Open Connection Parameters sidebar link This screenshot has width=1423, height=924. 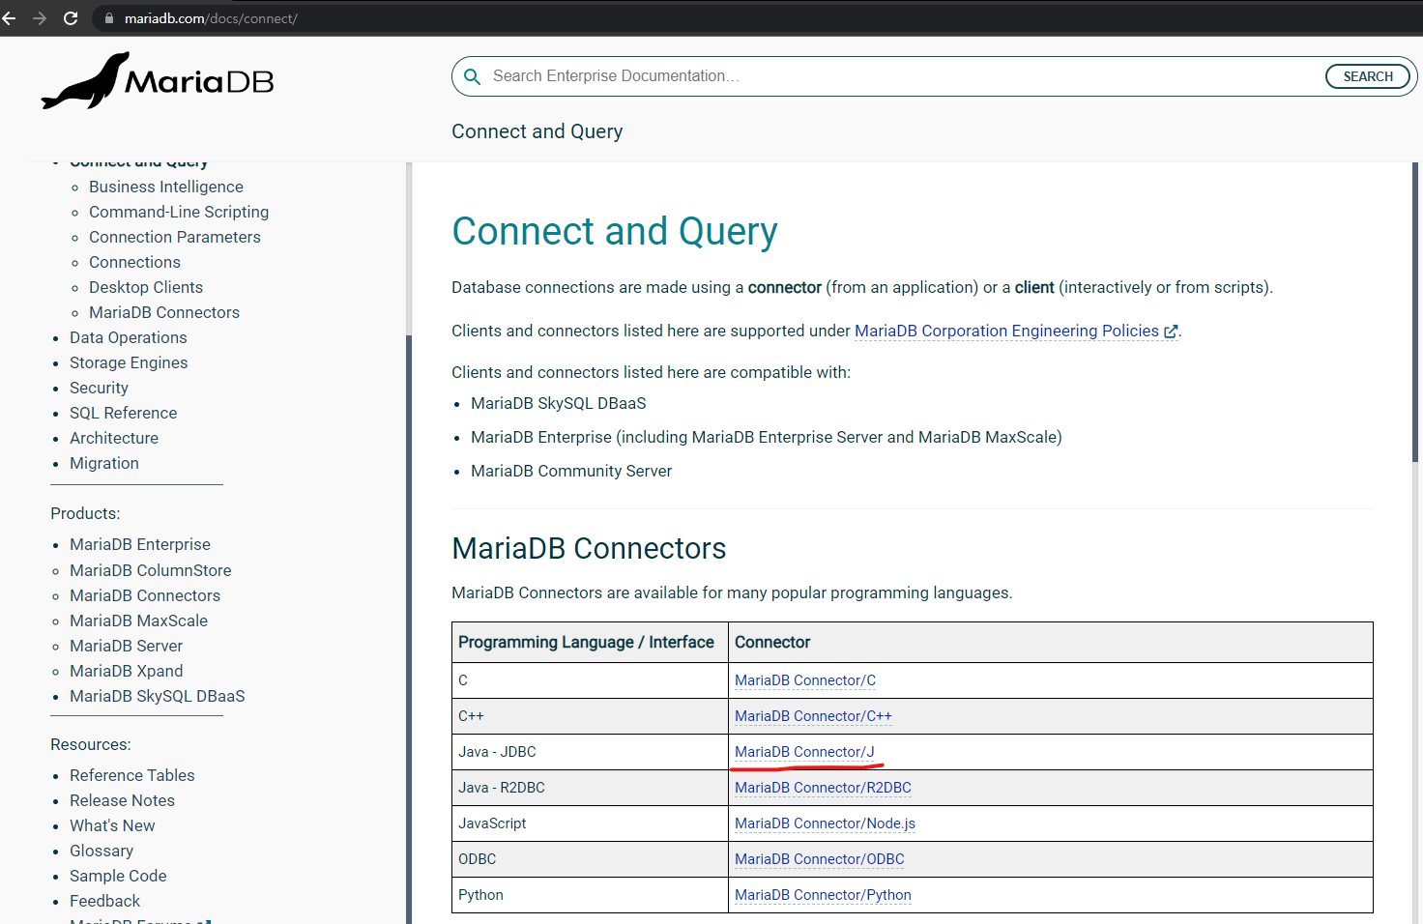[175, 237]
